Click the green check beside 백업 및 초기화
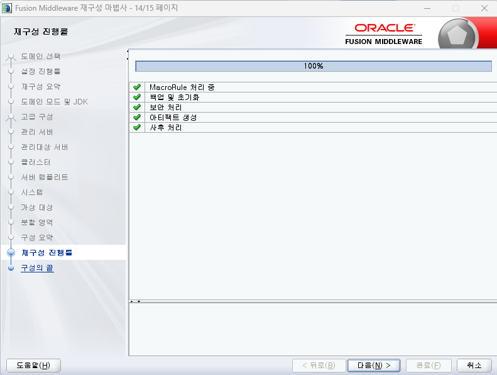 click(x=137, y=97)
